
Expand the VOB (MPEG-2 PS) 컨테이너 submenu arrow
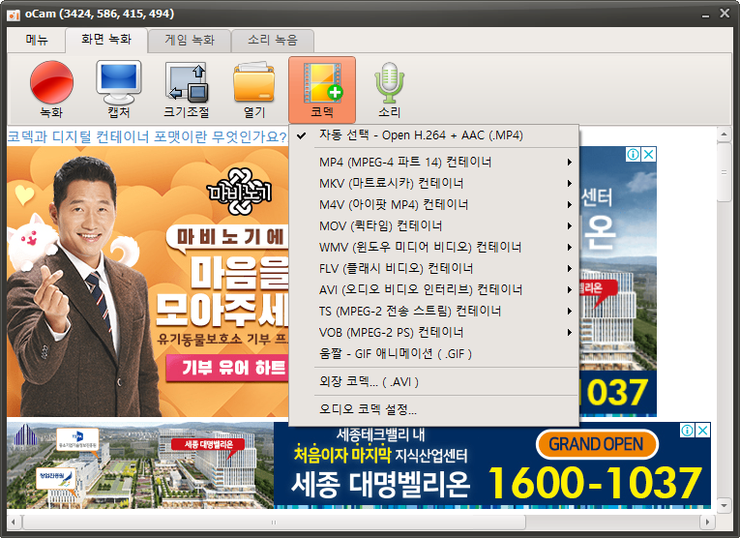570,333
